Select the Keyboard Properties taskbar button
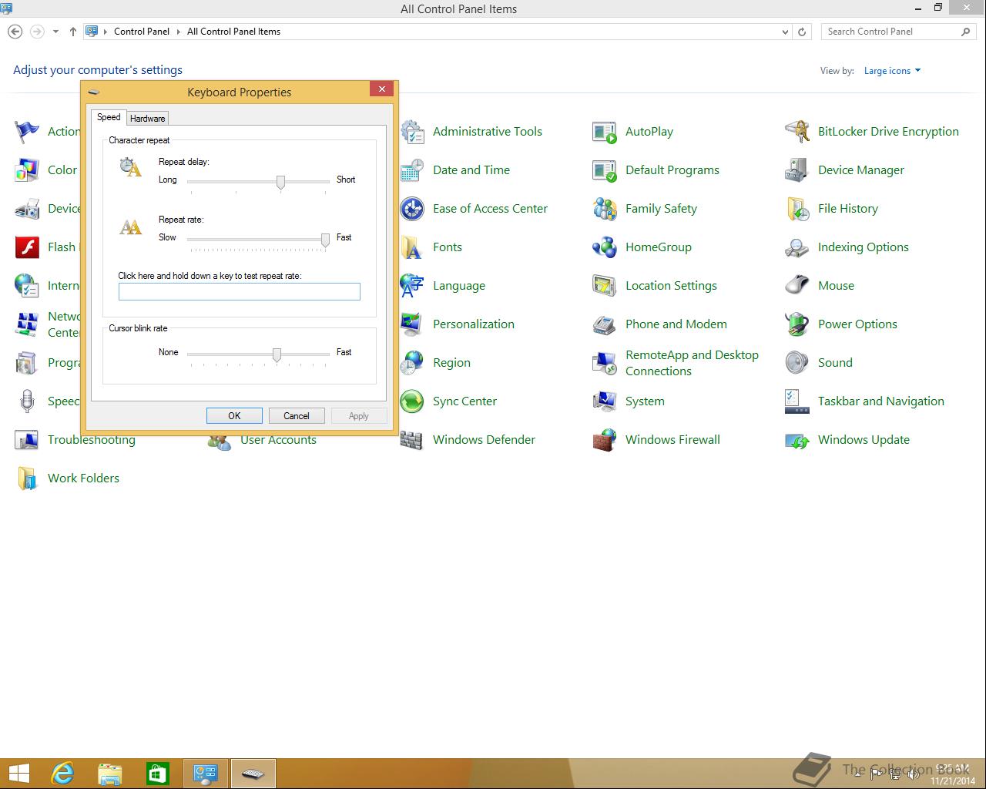The height and width of the screenshot is (789, 986). 253,774
